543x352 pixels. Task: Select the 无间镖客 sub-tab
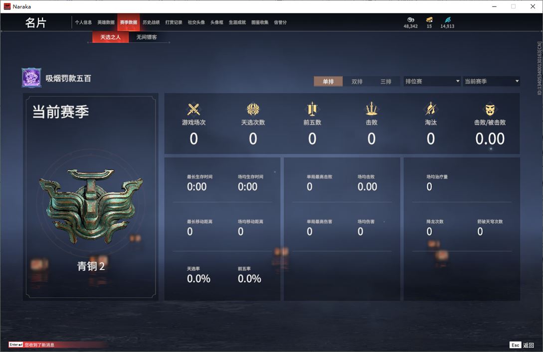click(147, 37)
